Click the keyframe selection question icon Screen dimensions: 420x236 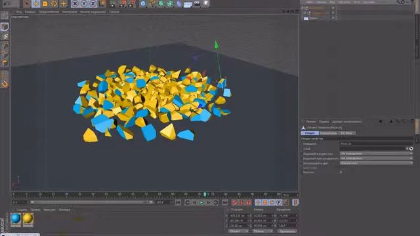tap(248, 203)
